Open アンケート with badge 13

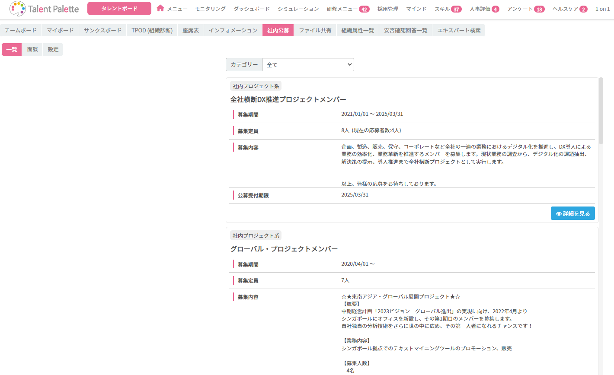click(525, 9)
